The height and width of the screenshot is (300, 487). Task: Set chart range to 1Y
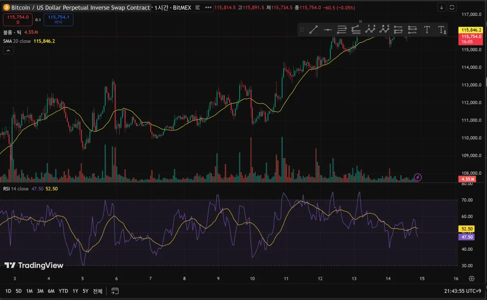pyautogui.click(x=75, y=291)
